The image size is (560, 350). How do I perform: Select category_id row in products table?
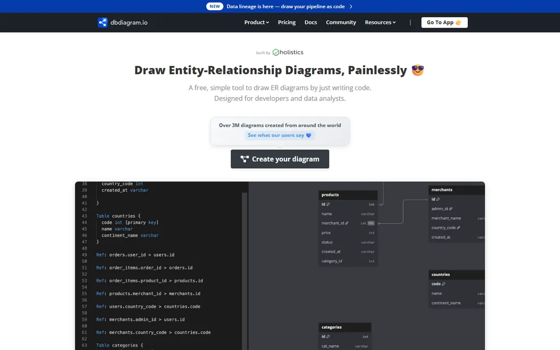[x=348, y=261]
